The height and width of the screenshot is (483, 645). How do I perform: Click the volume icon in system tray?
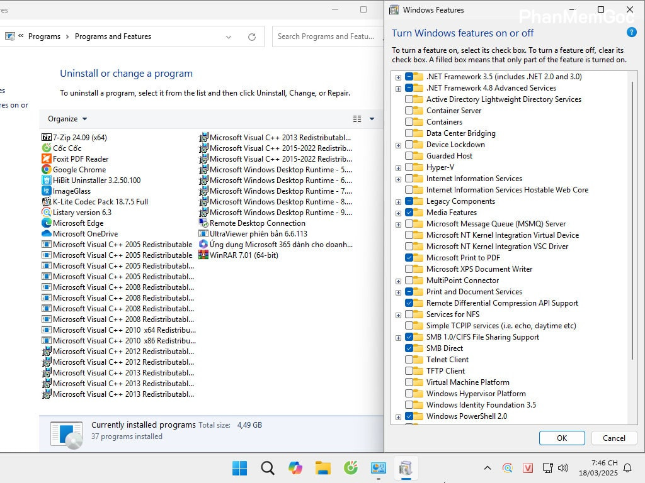pos(562,468)
